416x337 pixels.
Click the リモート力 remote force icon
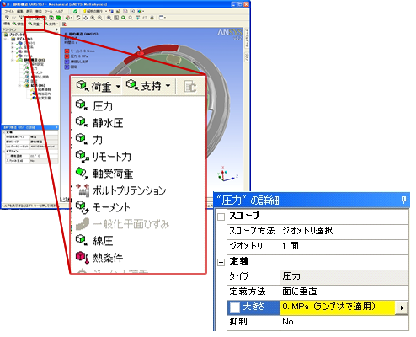(x=83, y=156)
